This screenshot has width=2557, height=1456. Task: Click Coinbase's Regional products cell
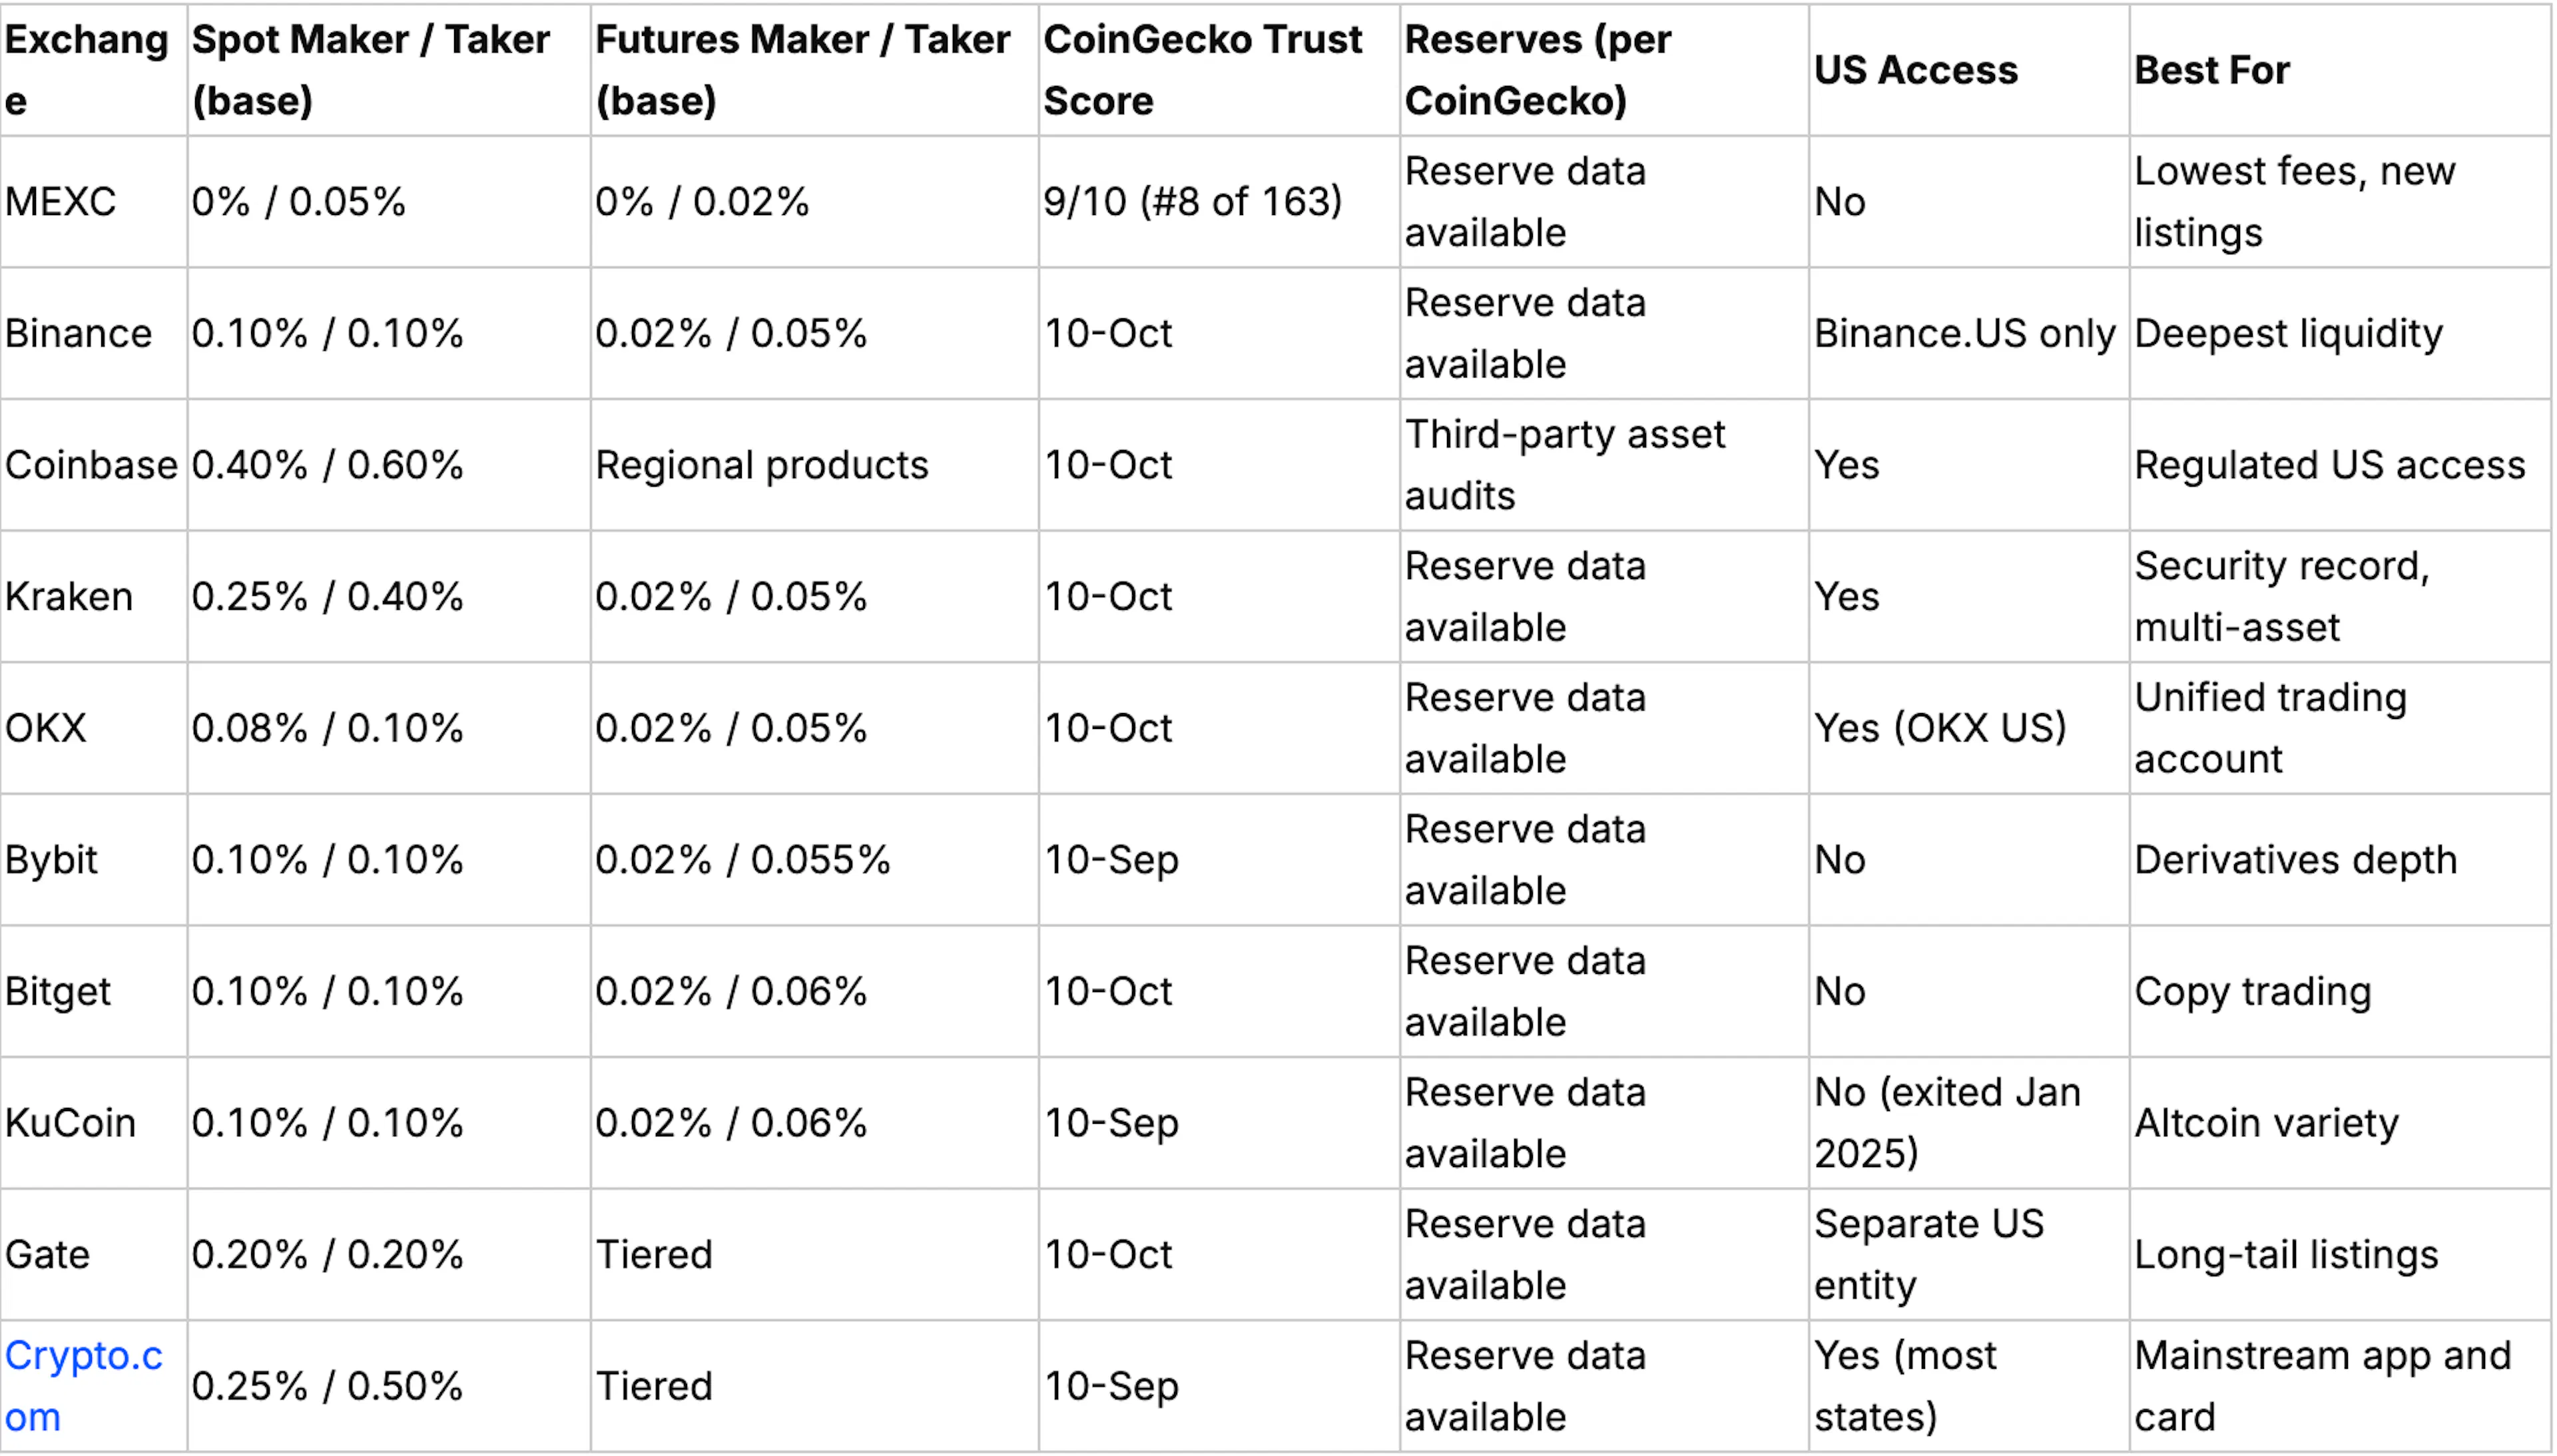tap(761, 465)
